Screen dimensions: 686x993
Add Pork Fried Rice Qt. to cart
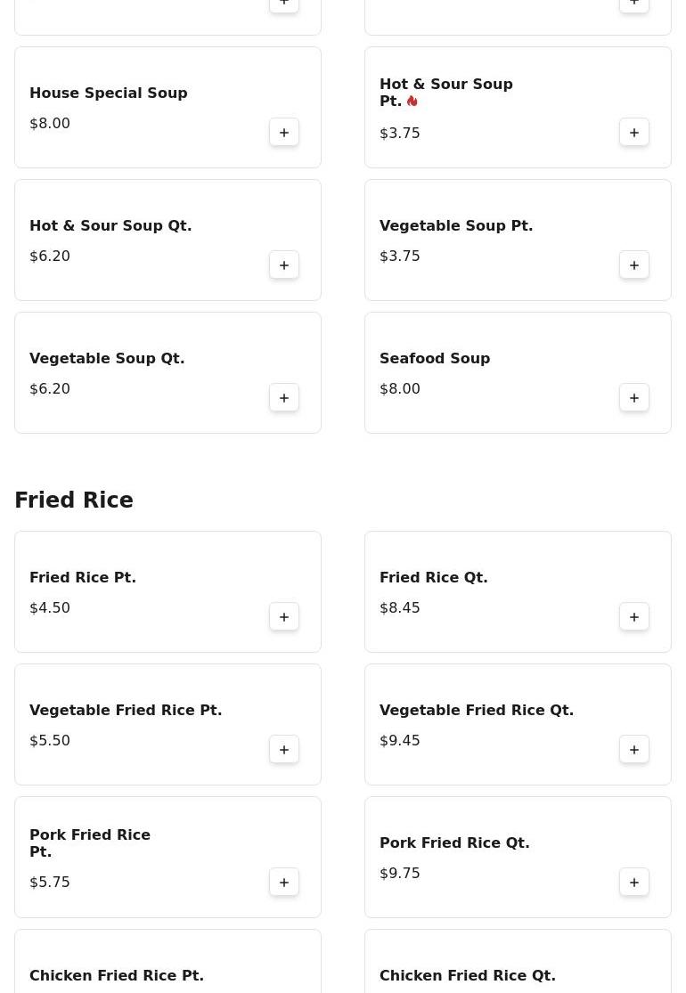(634, 883)
